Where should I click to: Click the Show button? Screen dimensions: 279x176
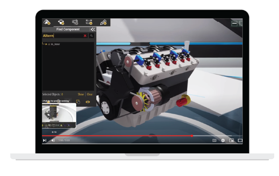pyautogui.click(x=81, y=94)
